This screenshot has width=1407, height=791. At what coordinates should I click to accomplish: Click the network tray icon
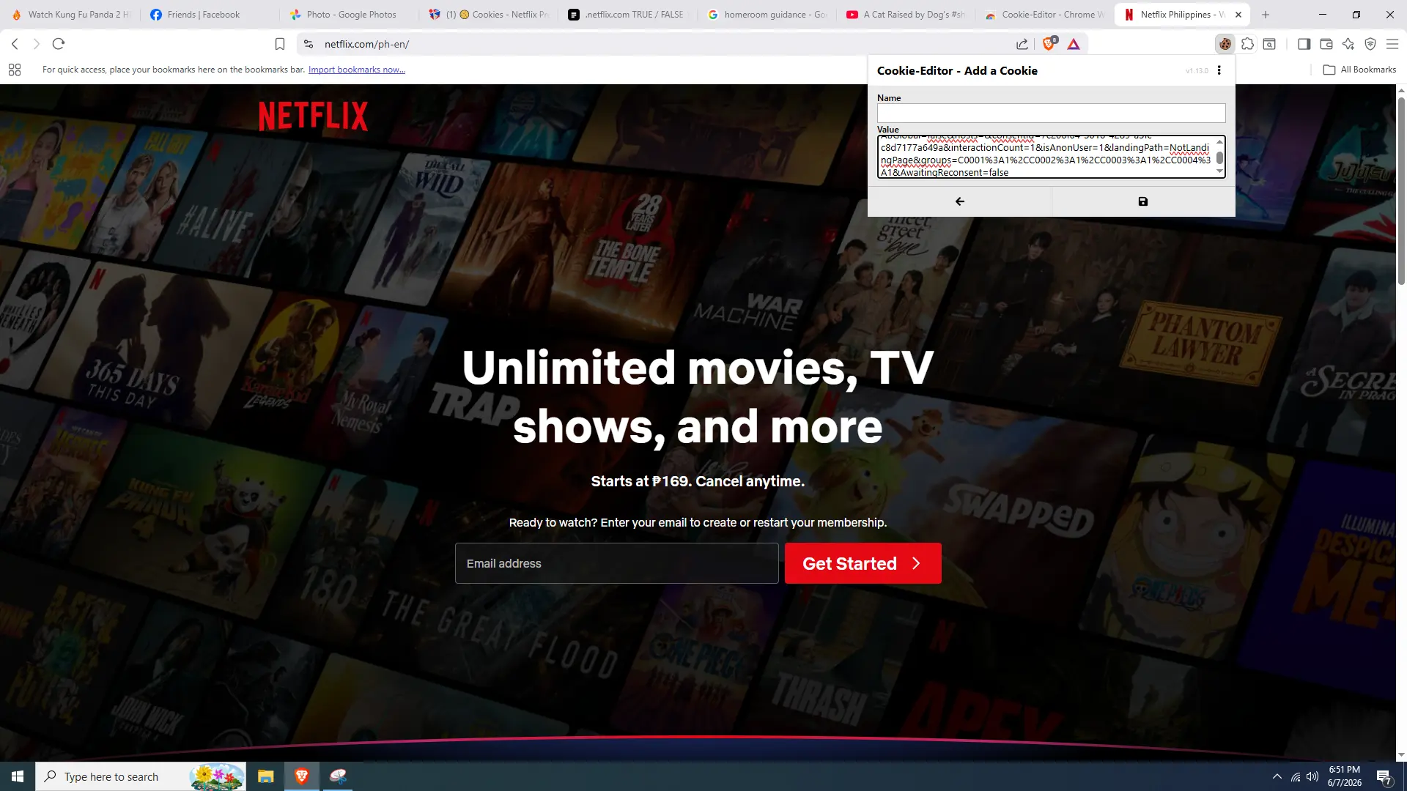[1296, 776]
